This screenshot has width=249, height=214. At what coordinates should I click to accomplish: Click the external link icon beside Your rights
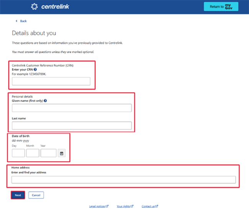click(132, 206)
